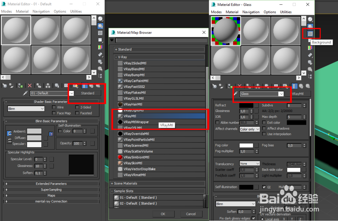This screenshot has width=338, height=221.
Task: Click the Standard material type button
Action: [x=88, y=93]
